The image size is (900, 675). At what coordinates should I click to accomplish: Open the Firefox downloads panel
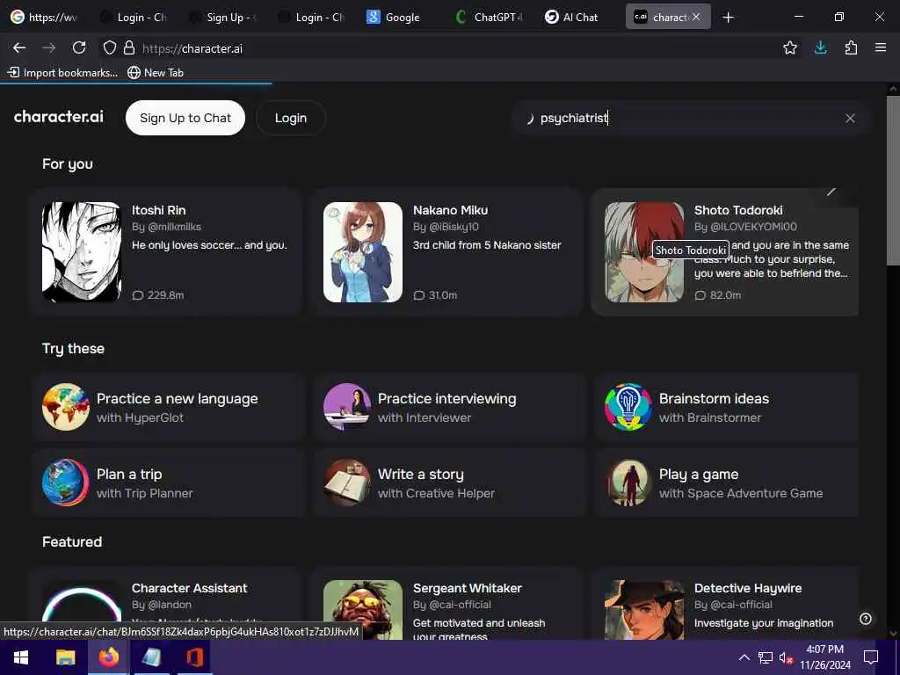click(821, 48)
